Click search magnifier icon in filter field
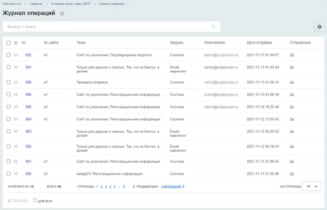The height and width of the screenshot is (210, 327). click(x=214, y=27)
